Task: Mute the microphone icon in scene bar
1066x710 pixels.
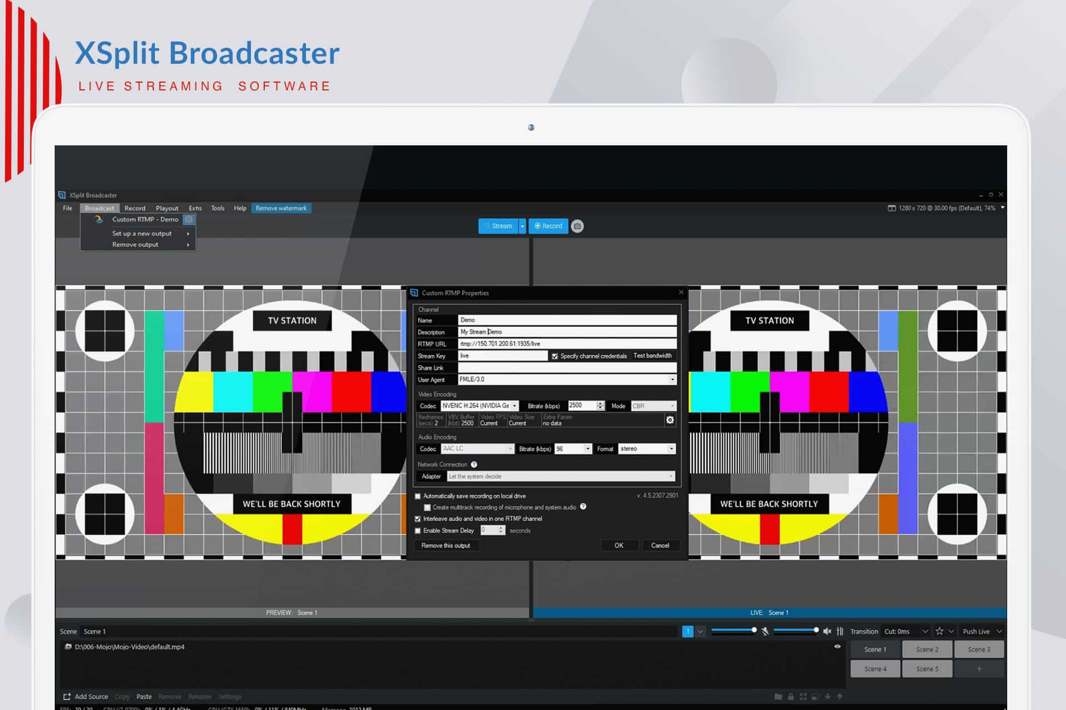Action: coord(765,631)
